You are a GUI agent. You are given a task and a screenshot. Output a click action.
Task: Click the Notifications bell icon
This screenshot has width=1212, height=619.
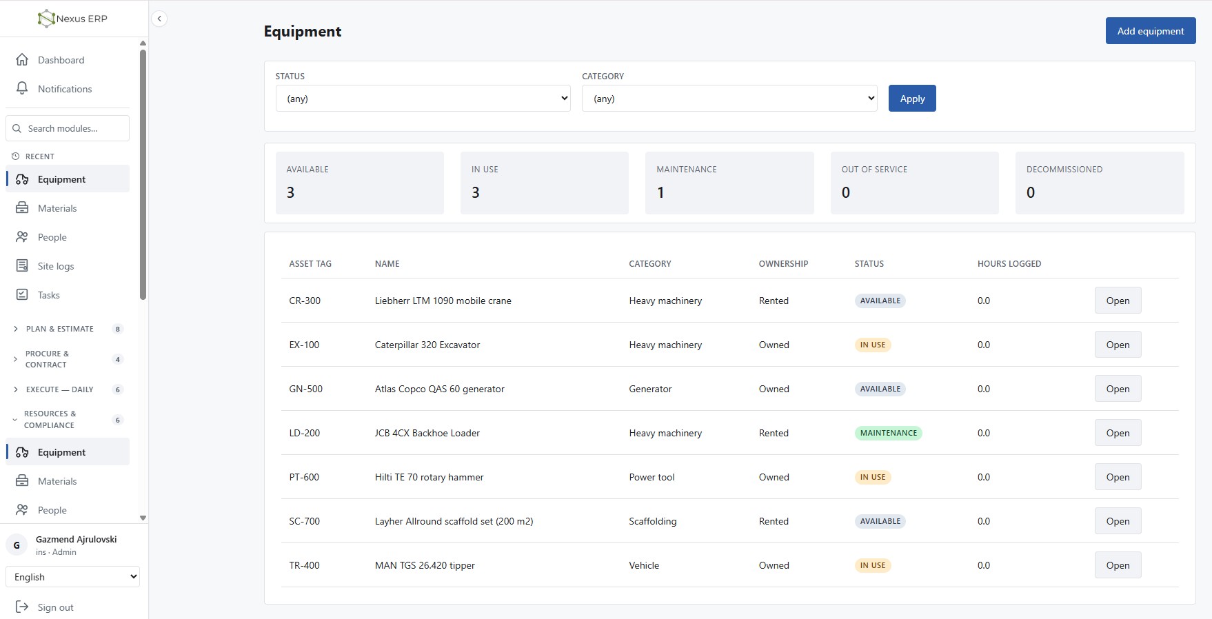22,89
